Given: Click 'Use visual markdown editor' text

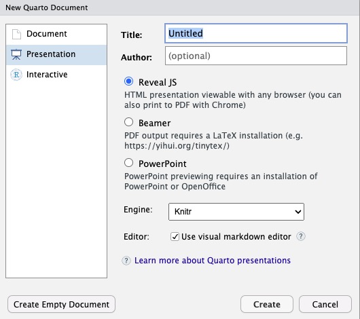Looking at the screenshot, I should click(x=236, y=237).
